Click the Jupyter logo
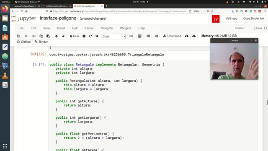This screenshot has width=268, height=151. tap(24, 18)
